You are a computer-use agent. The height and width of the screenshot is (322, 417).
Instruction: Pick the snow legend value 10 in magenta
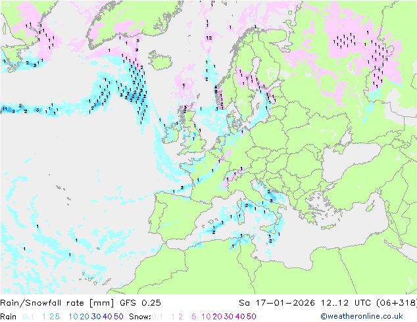pyautogui.click(x=207, y=317)
